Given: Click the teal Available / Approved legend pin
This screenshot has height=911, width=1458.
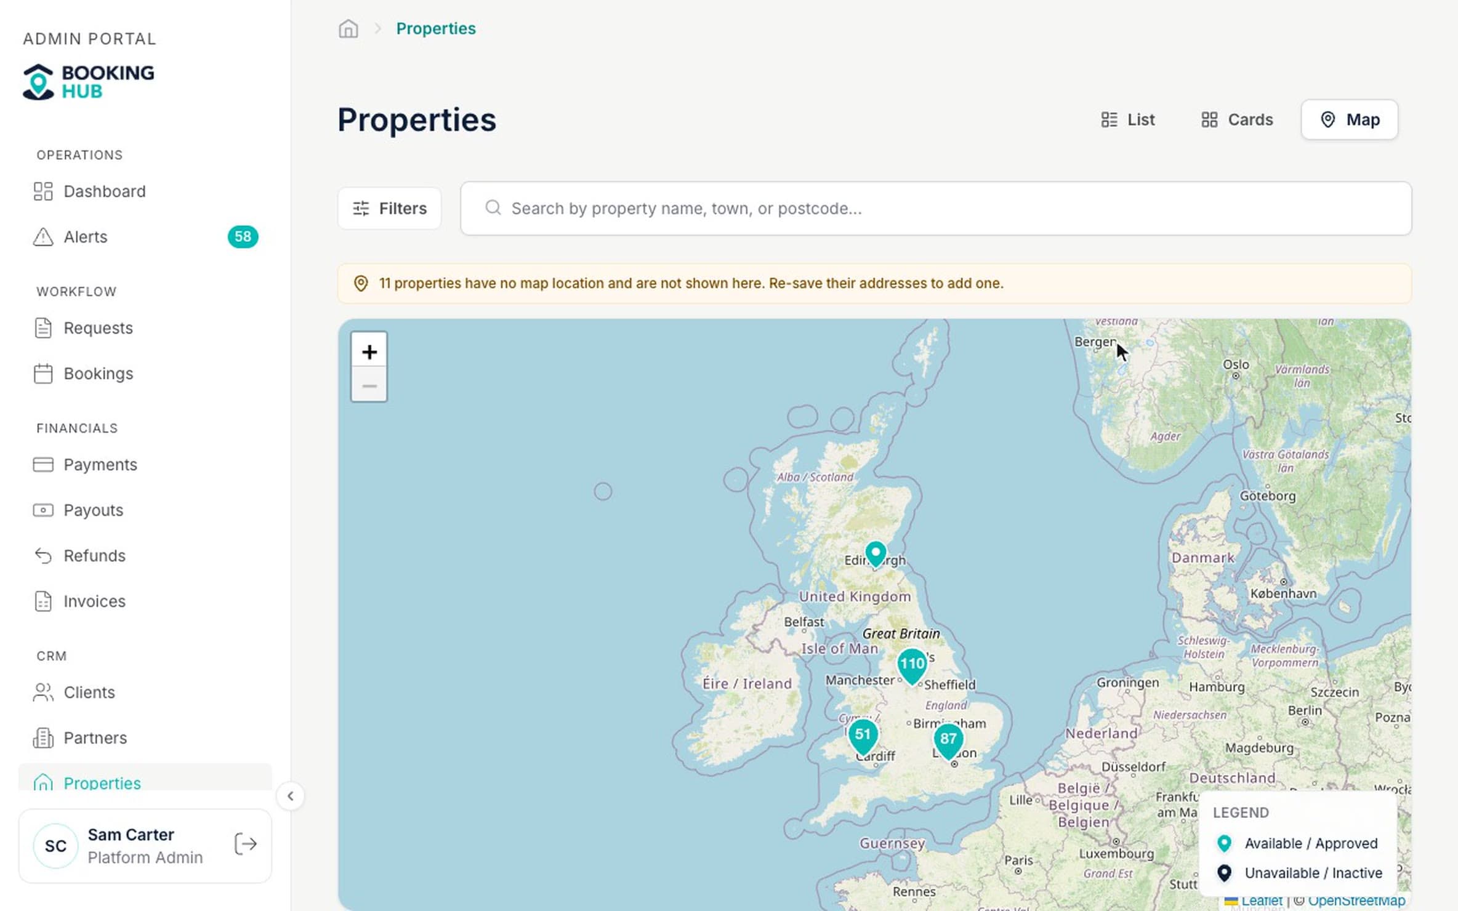Looking at the screenshot, I should [x=1224, y=843].
